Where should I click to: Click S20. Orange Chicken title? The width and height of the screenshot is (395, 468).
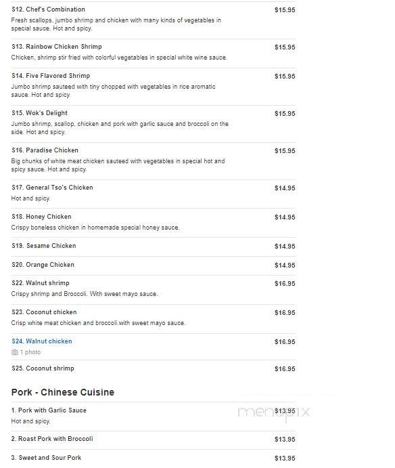(x=43, y=265)
